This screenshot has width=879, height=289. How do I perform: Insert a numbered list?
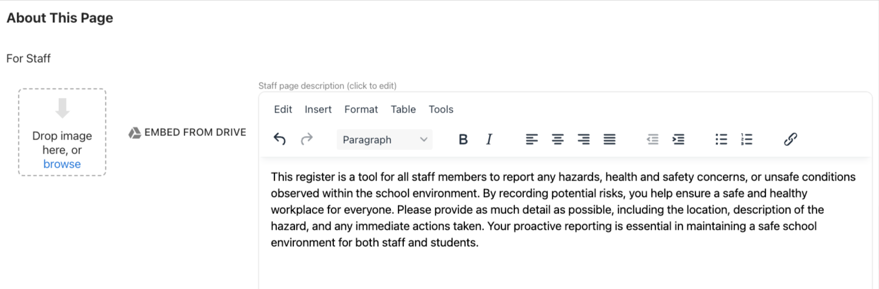(x=747, y=140)
